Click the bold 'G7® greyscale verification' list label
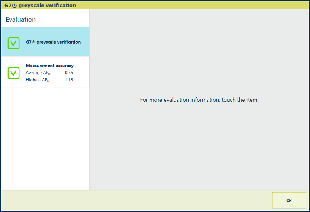Screen dimensions: 310x212 53,42
